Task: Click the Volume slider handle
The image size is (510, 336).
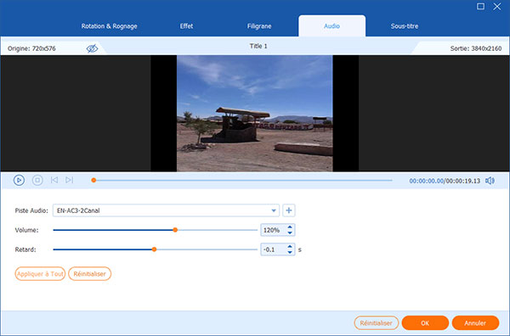Action: point(175,230)
